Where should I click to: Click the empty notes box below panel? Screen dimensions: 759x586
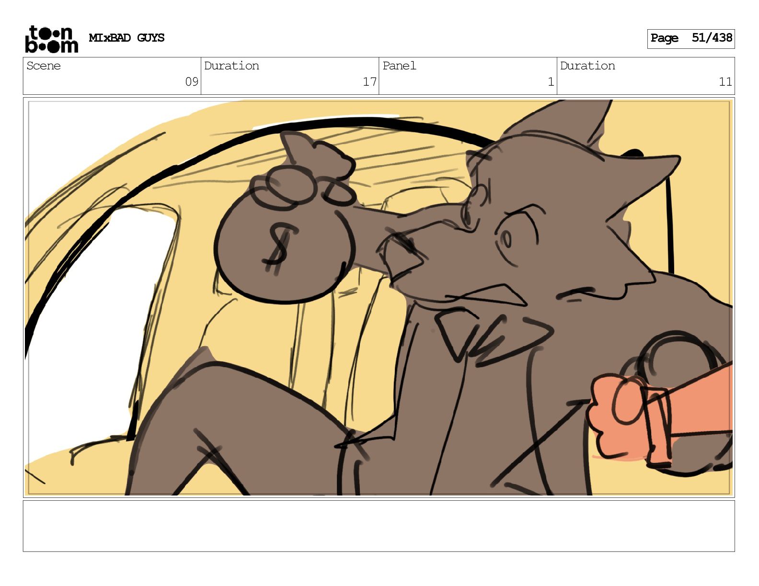point(379,526)
